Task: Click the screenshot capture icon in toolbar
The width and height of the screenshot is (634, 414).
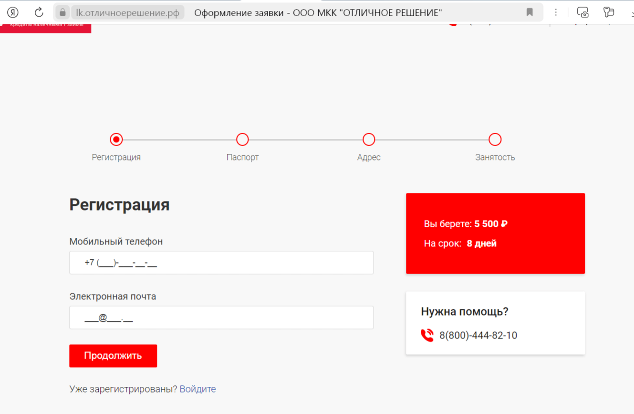Action: 582,12
